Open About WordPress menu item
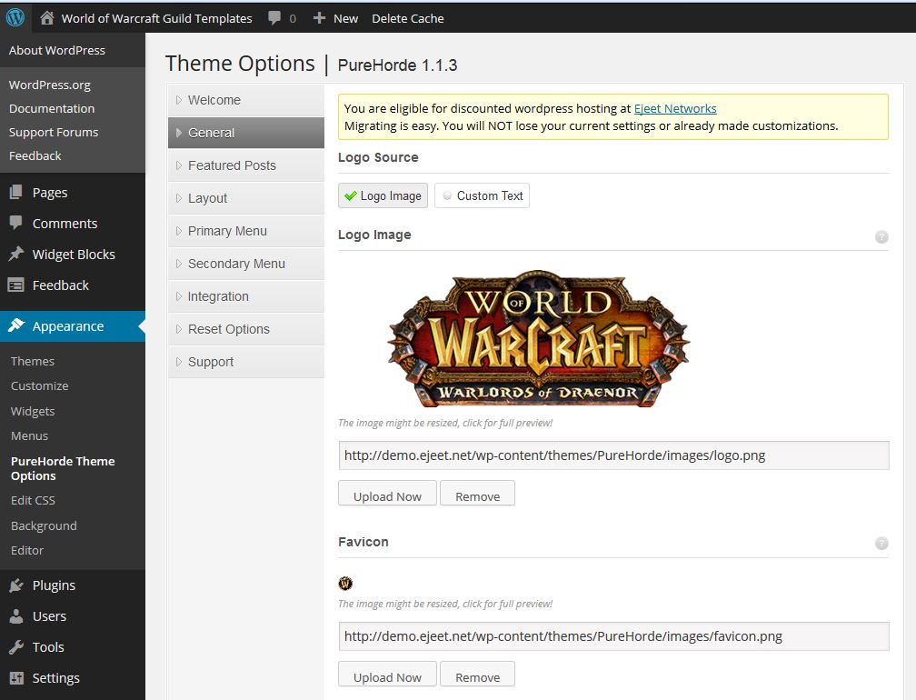This screenshot has width=916, height=700. tap(56, 50)
